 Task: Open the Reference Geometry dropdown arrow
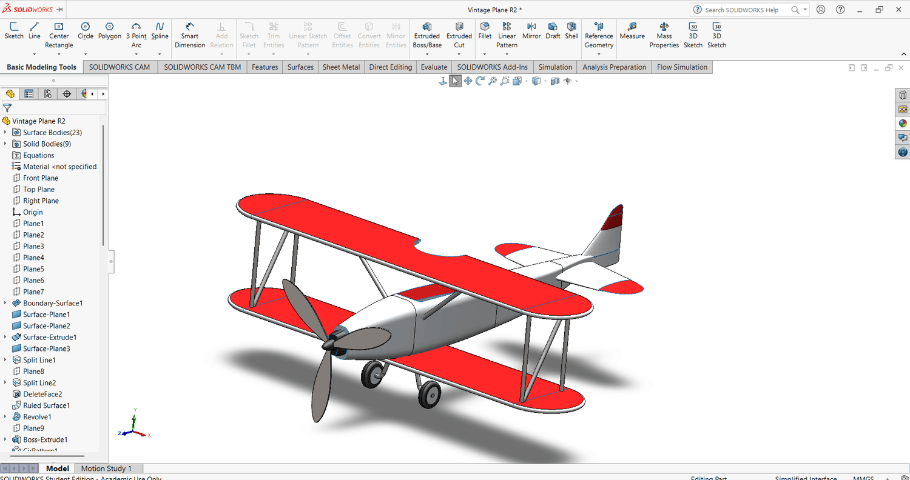click(x=599, y=55)
